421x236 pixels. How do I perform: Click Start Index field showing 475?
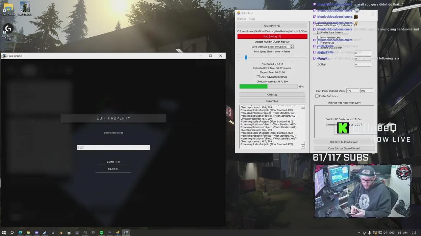tap(353, 91)
